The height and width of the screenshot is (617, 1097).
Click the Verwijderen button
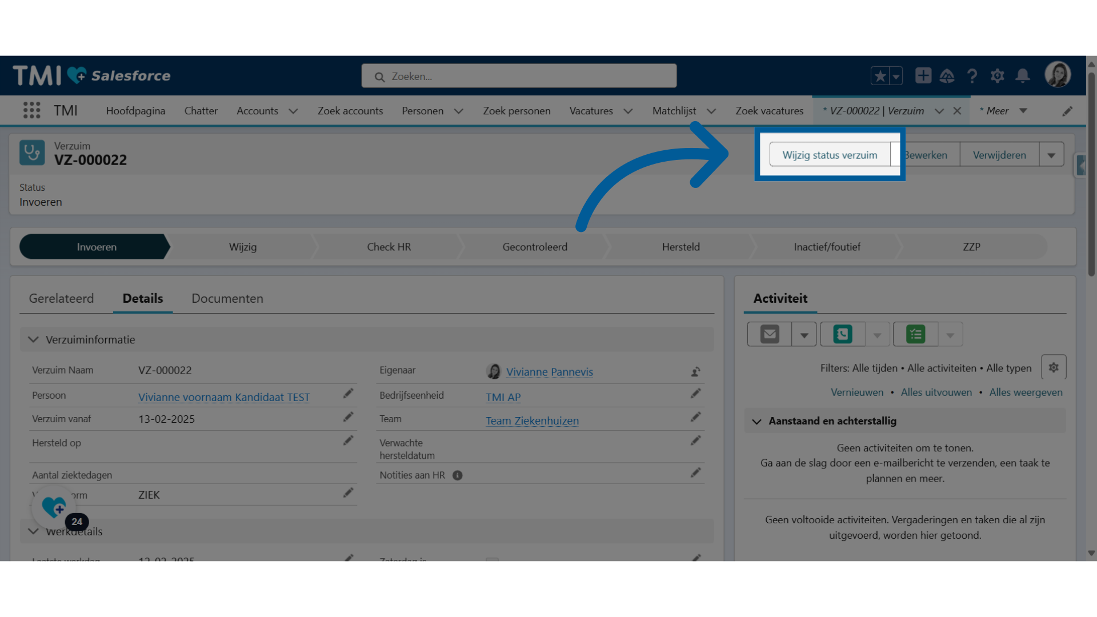[999, 155]
